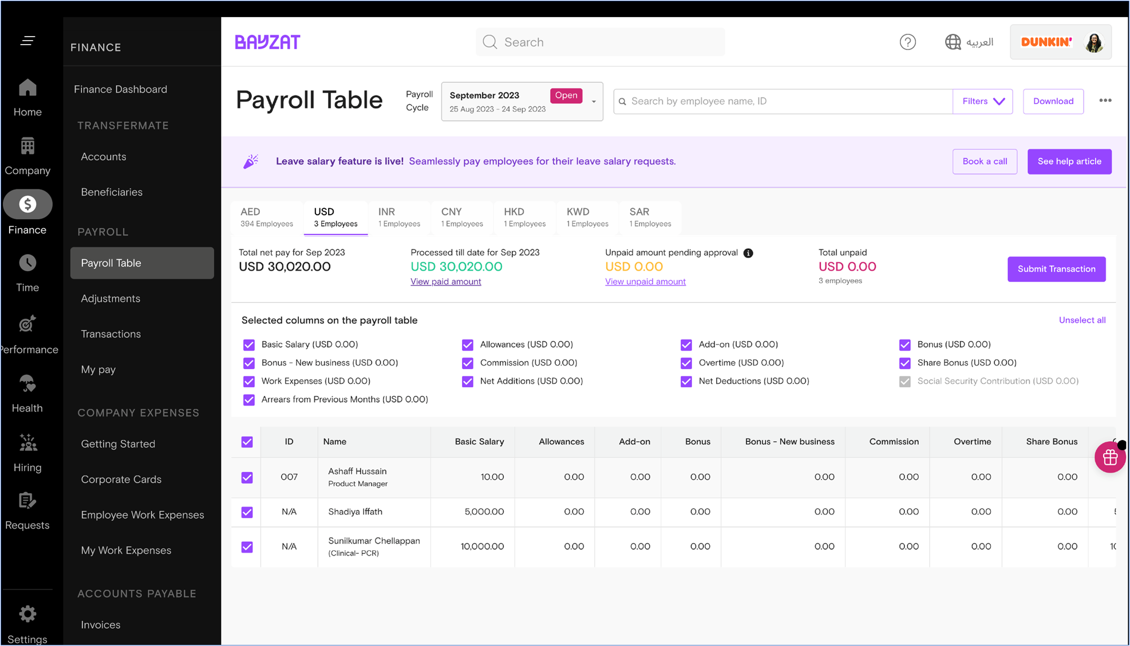Uncheck the Overtime column checkbox

coord(686,363)
